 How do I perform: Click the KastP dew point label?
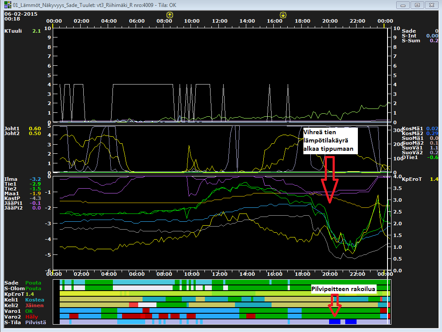coord(12,198)
